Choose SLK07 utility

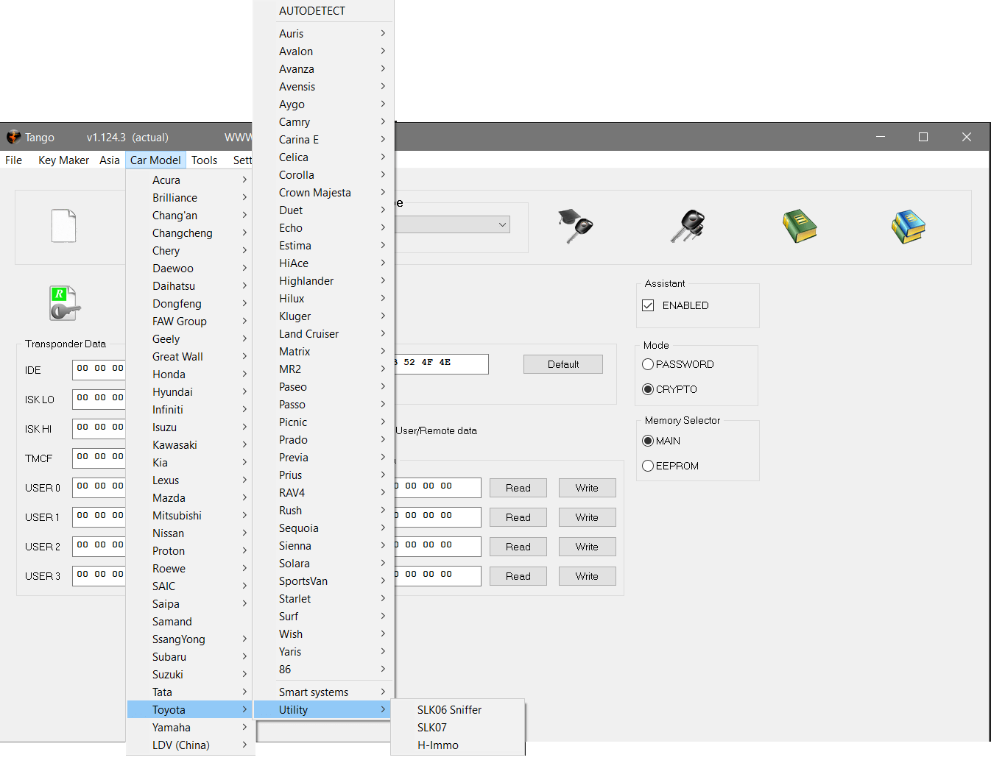click(458, 728)
